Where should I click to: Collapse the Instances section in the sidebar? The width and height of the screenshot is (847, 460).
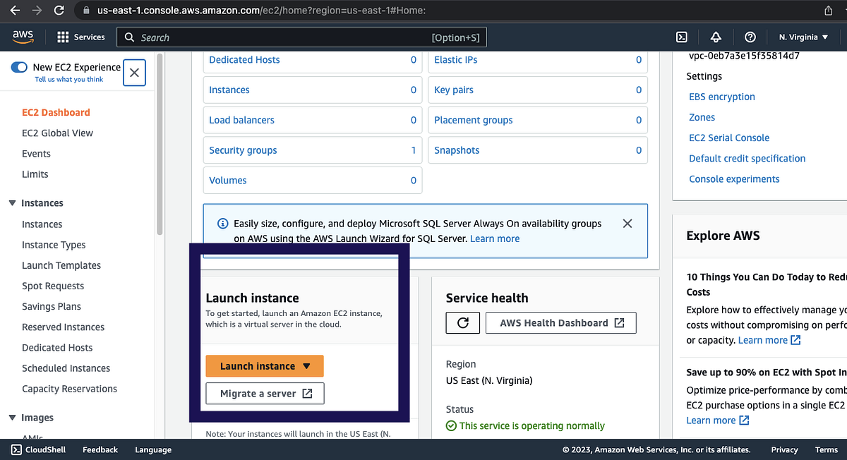click(12, 203)
